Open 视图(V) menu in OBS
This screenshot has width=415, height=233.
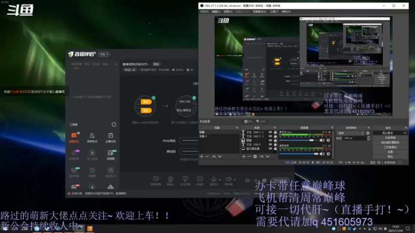[228, 11]
